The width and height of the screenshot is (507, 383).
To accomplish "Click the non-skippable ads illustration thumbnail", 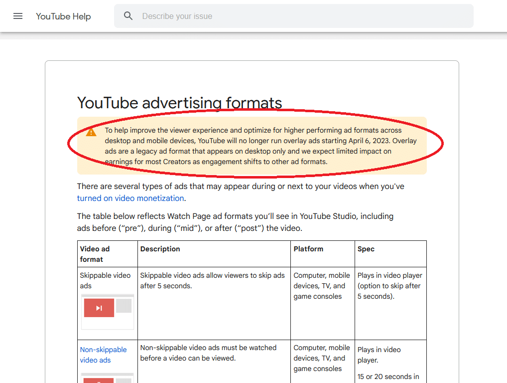I will [108, 378].
